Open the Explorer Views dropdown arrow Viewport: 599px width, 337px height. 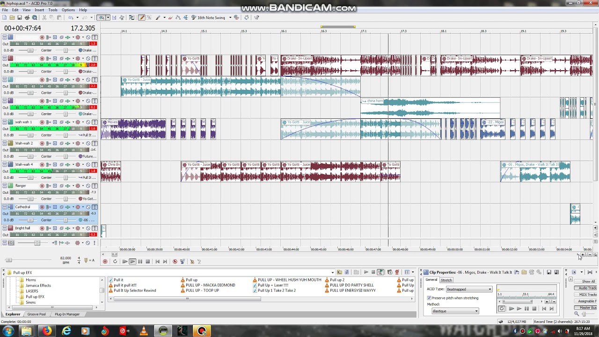tap(413, 272)
